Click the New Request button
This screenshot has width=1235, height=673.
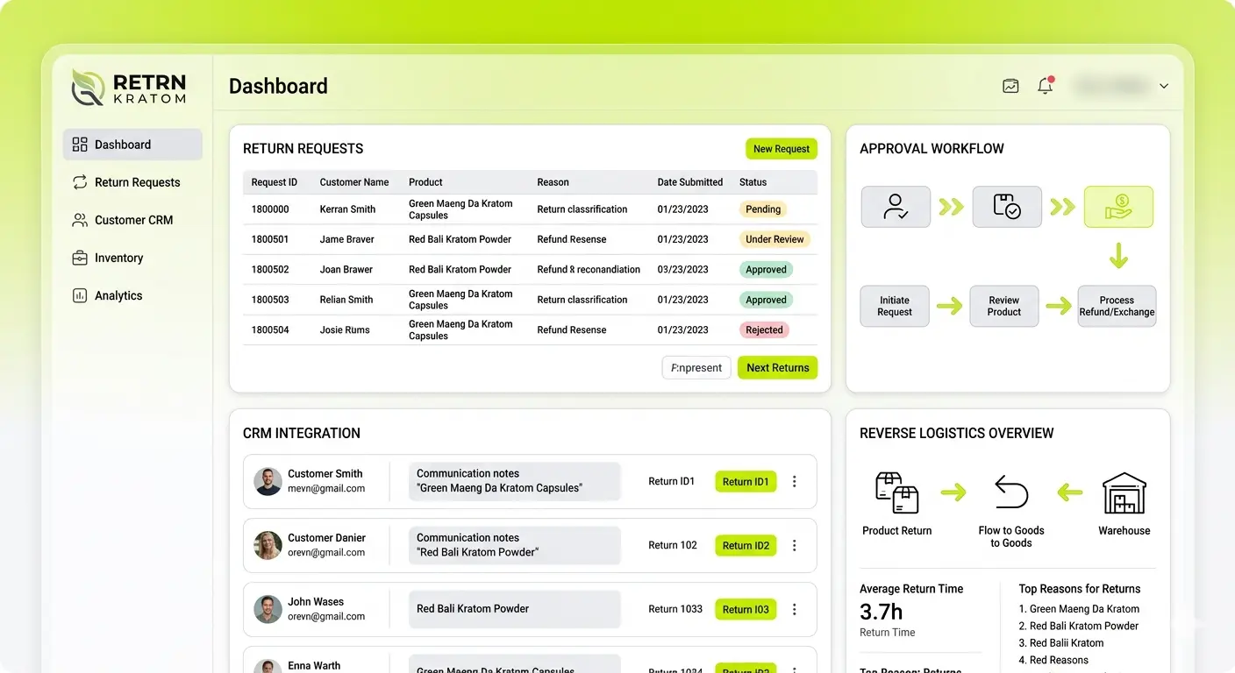(781, 149)
